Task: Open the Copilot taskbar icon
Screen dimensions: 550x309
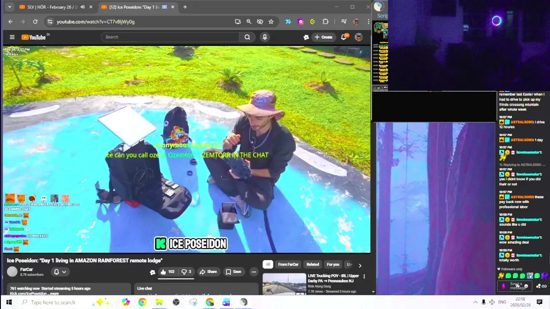Action: click(125, 302)
